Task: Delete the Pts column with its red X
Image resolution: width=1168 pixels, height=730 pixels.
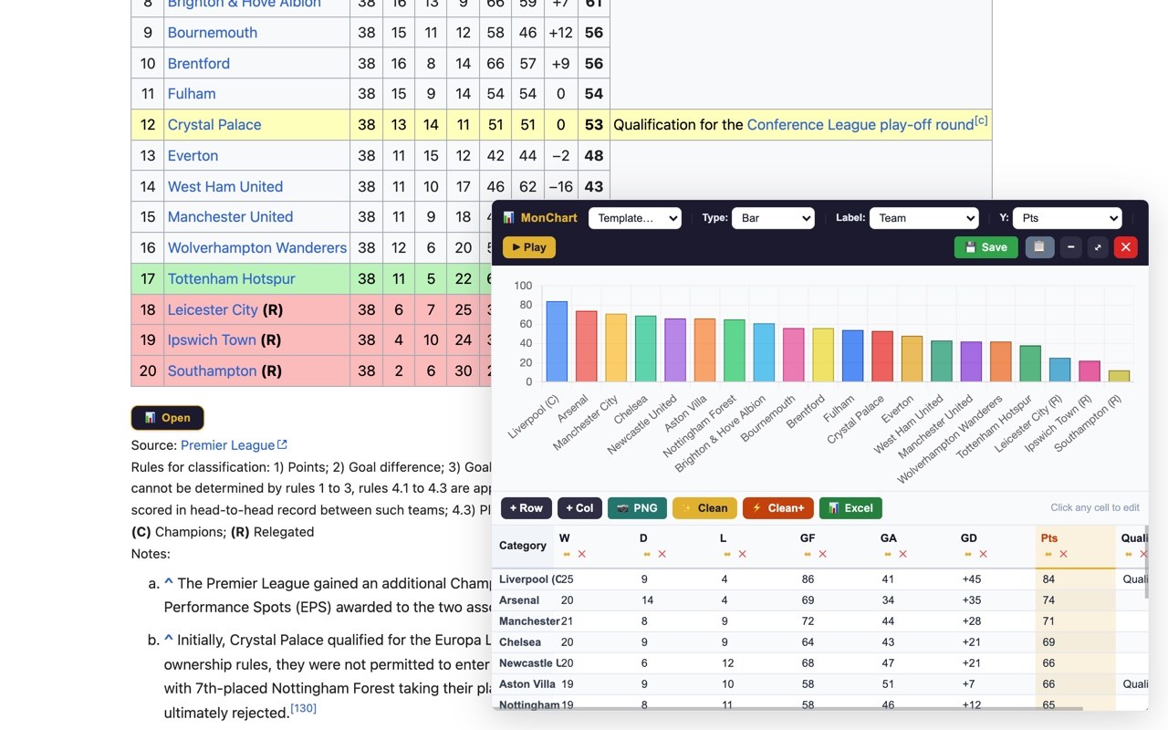Action: [1064, 554]
